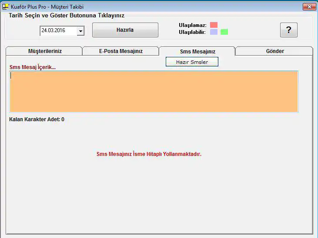
Task: Click the date field showing 24.03.2016
Action: pos(58,31)
